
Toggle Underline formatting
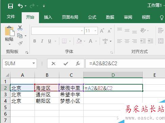point(49,41)
